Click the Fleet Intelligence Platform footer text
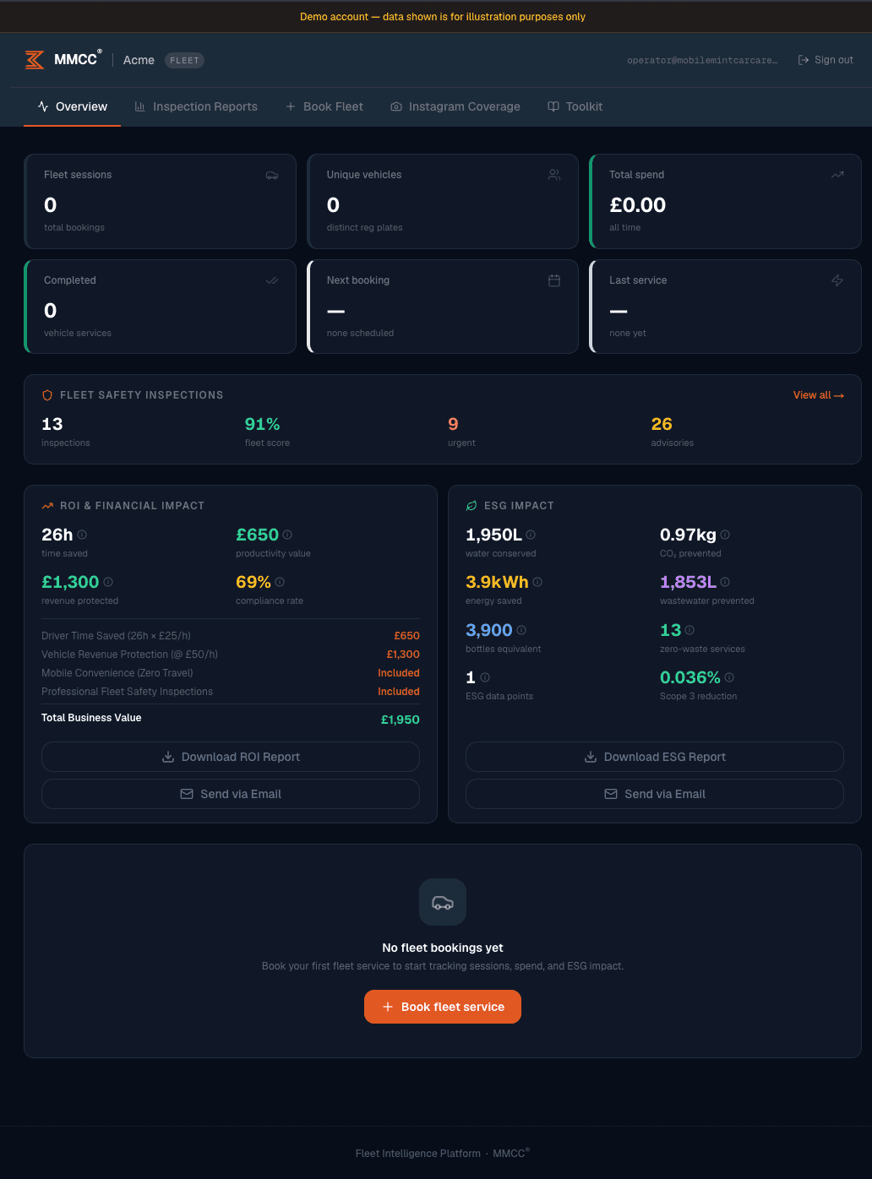 click(418, 1154)
